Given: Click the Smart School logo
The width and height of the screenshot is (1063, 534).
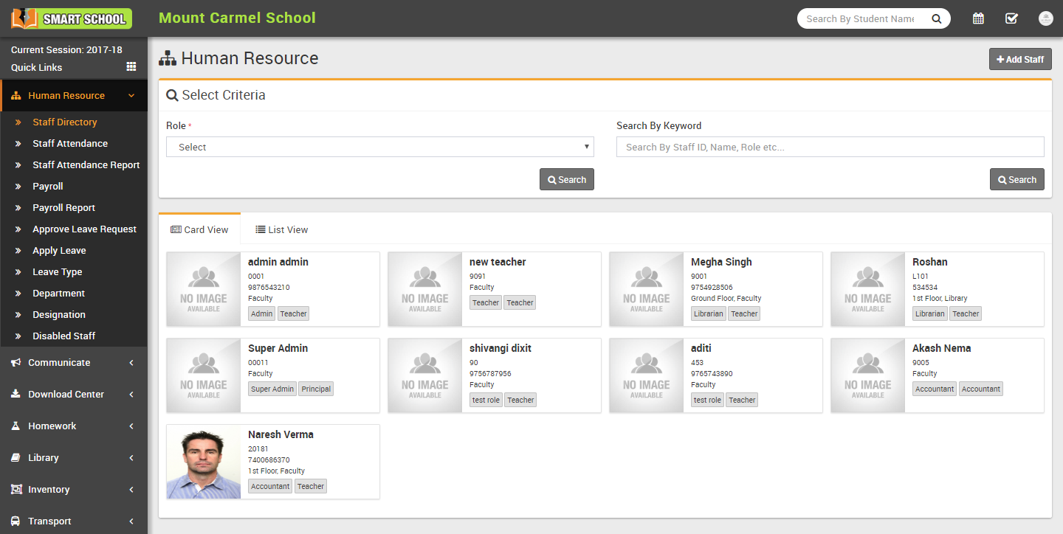Looking at the screenshot, I should 72,18.
